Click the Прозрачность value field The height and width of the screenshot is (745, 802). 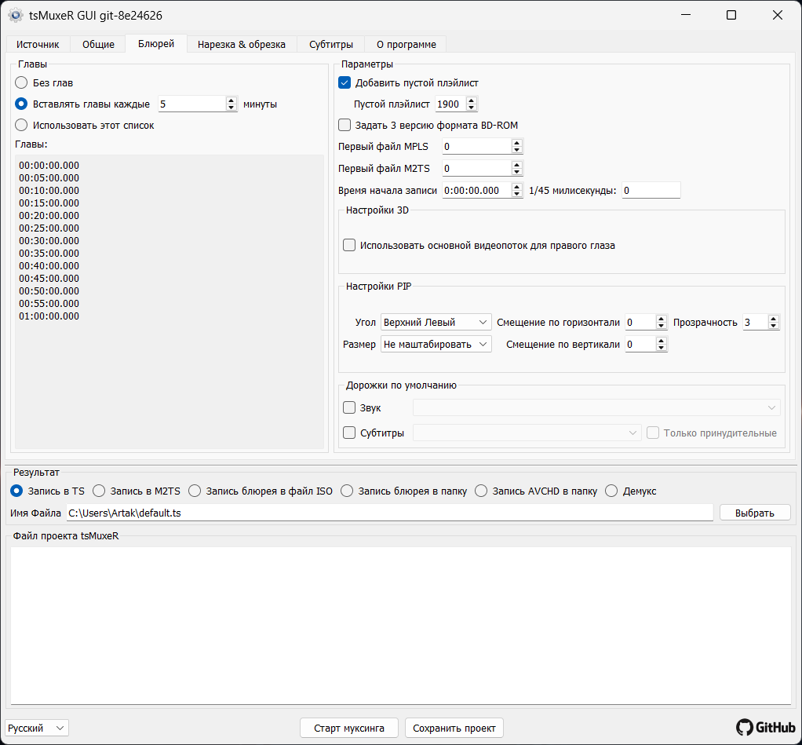pos(755,323)
